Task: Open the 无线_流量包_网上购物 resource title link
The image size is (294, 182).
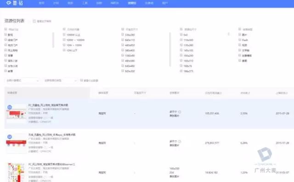Action: (52, 135)
